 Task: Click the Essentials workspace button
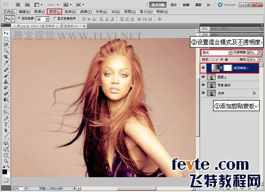pyautogui.click(x=158, y=5)
